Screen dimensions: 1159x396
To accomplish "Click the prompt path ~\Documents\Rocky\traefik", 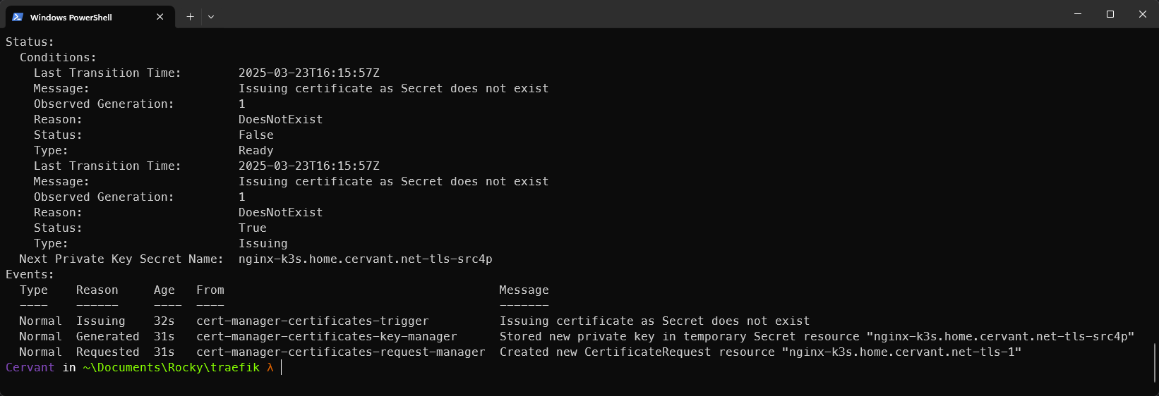I will 171,368.
